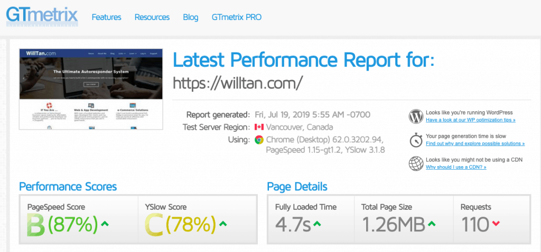Click the red down arrow beside 110 requests
541x252 pixels.
click(496, 224)
